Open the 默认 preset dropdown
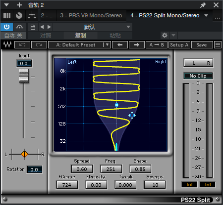 (93, 27)
